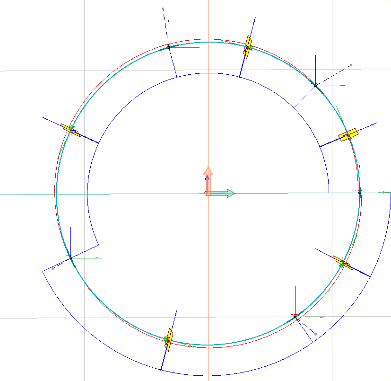Select the green horizontal axis arrow at origin

pos(221,194)
